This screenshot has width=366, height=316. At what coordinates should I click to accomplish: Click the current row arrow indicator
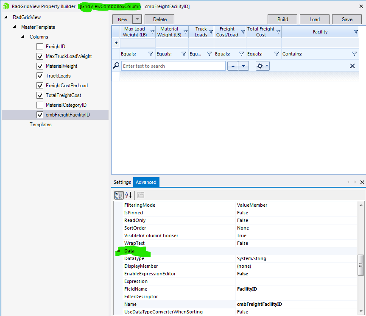coord(116,43)
